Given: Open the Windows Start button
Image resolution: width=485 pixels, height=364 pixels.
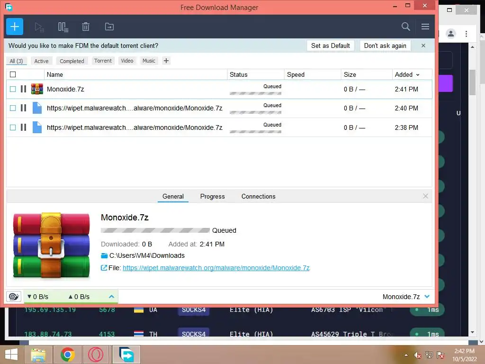Looking at the screenshot, I should click(11, 355).
